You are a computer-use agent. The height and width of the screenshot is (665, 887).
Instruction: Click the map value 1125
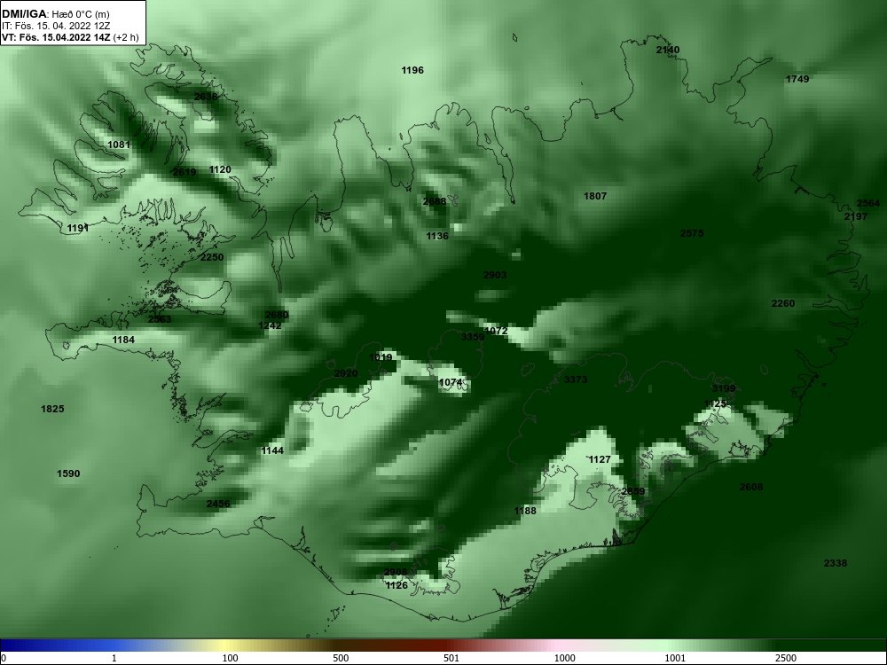pos(716,403)
